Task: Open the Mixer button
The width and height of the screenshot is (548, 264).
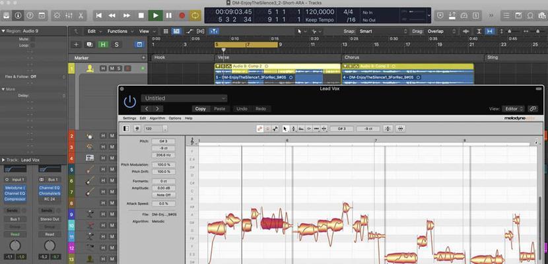Action: (x=69, y=15)
